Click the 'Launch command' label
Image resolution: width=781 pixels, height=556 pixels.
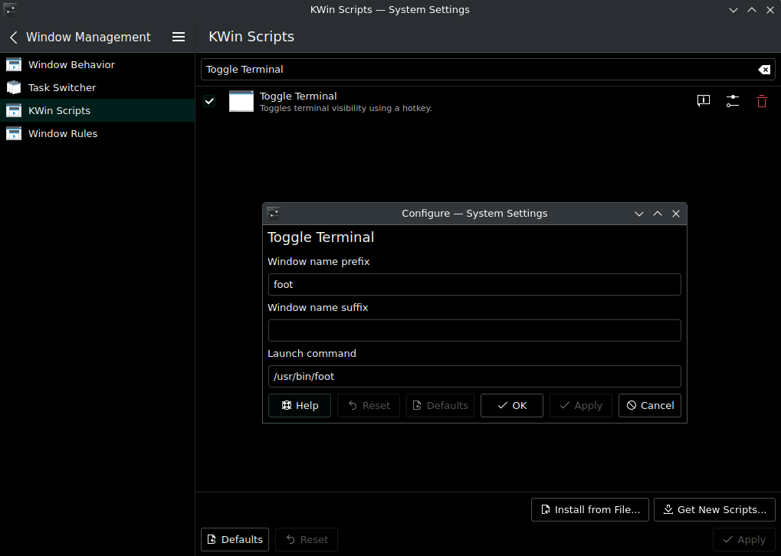tap(312, 353)
